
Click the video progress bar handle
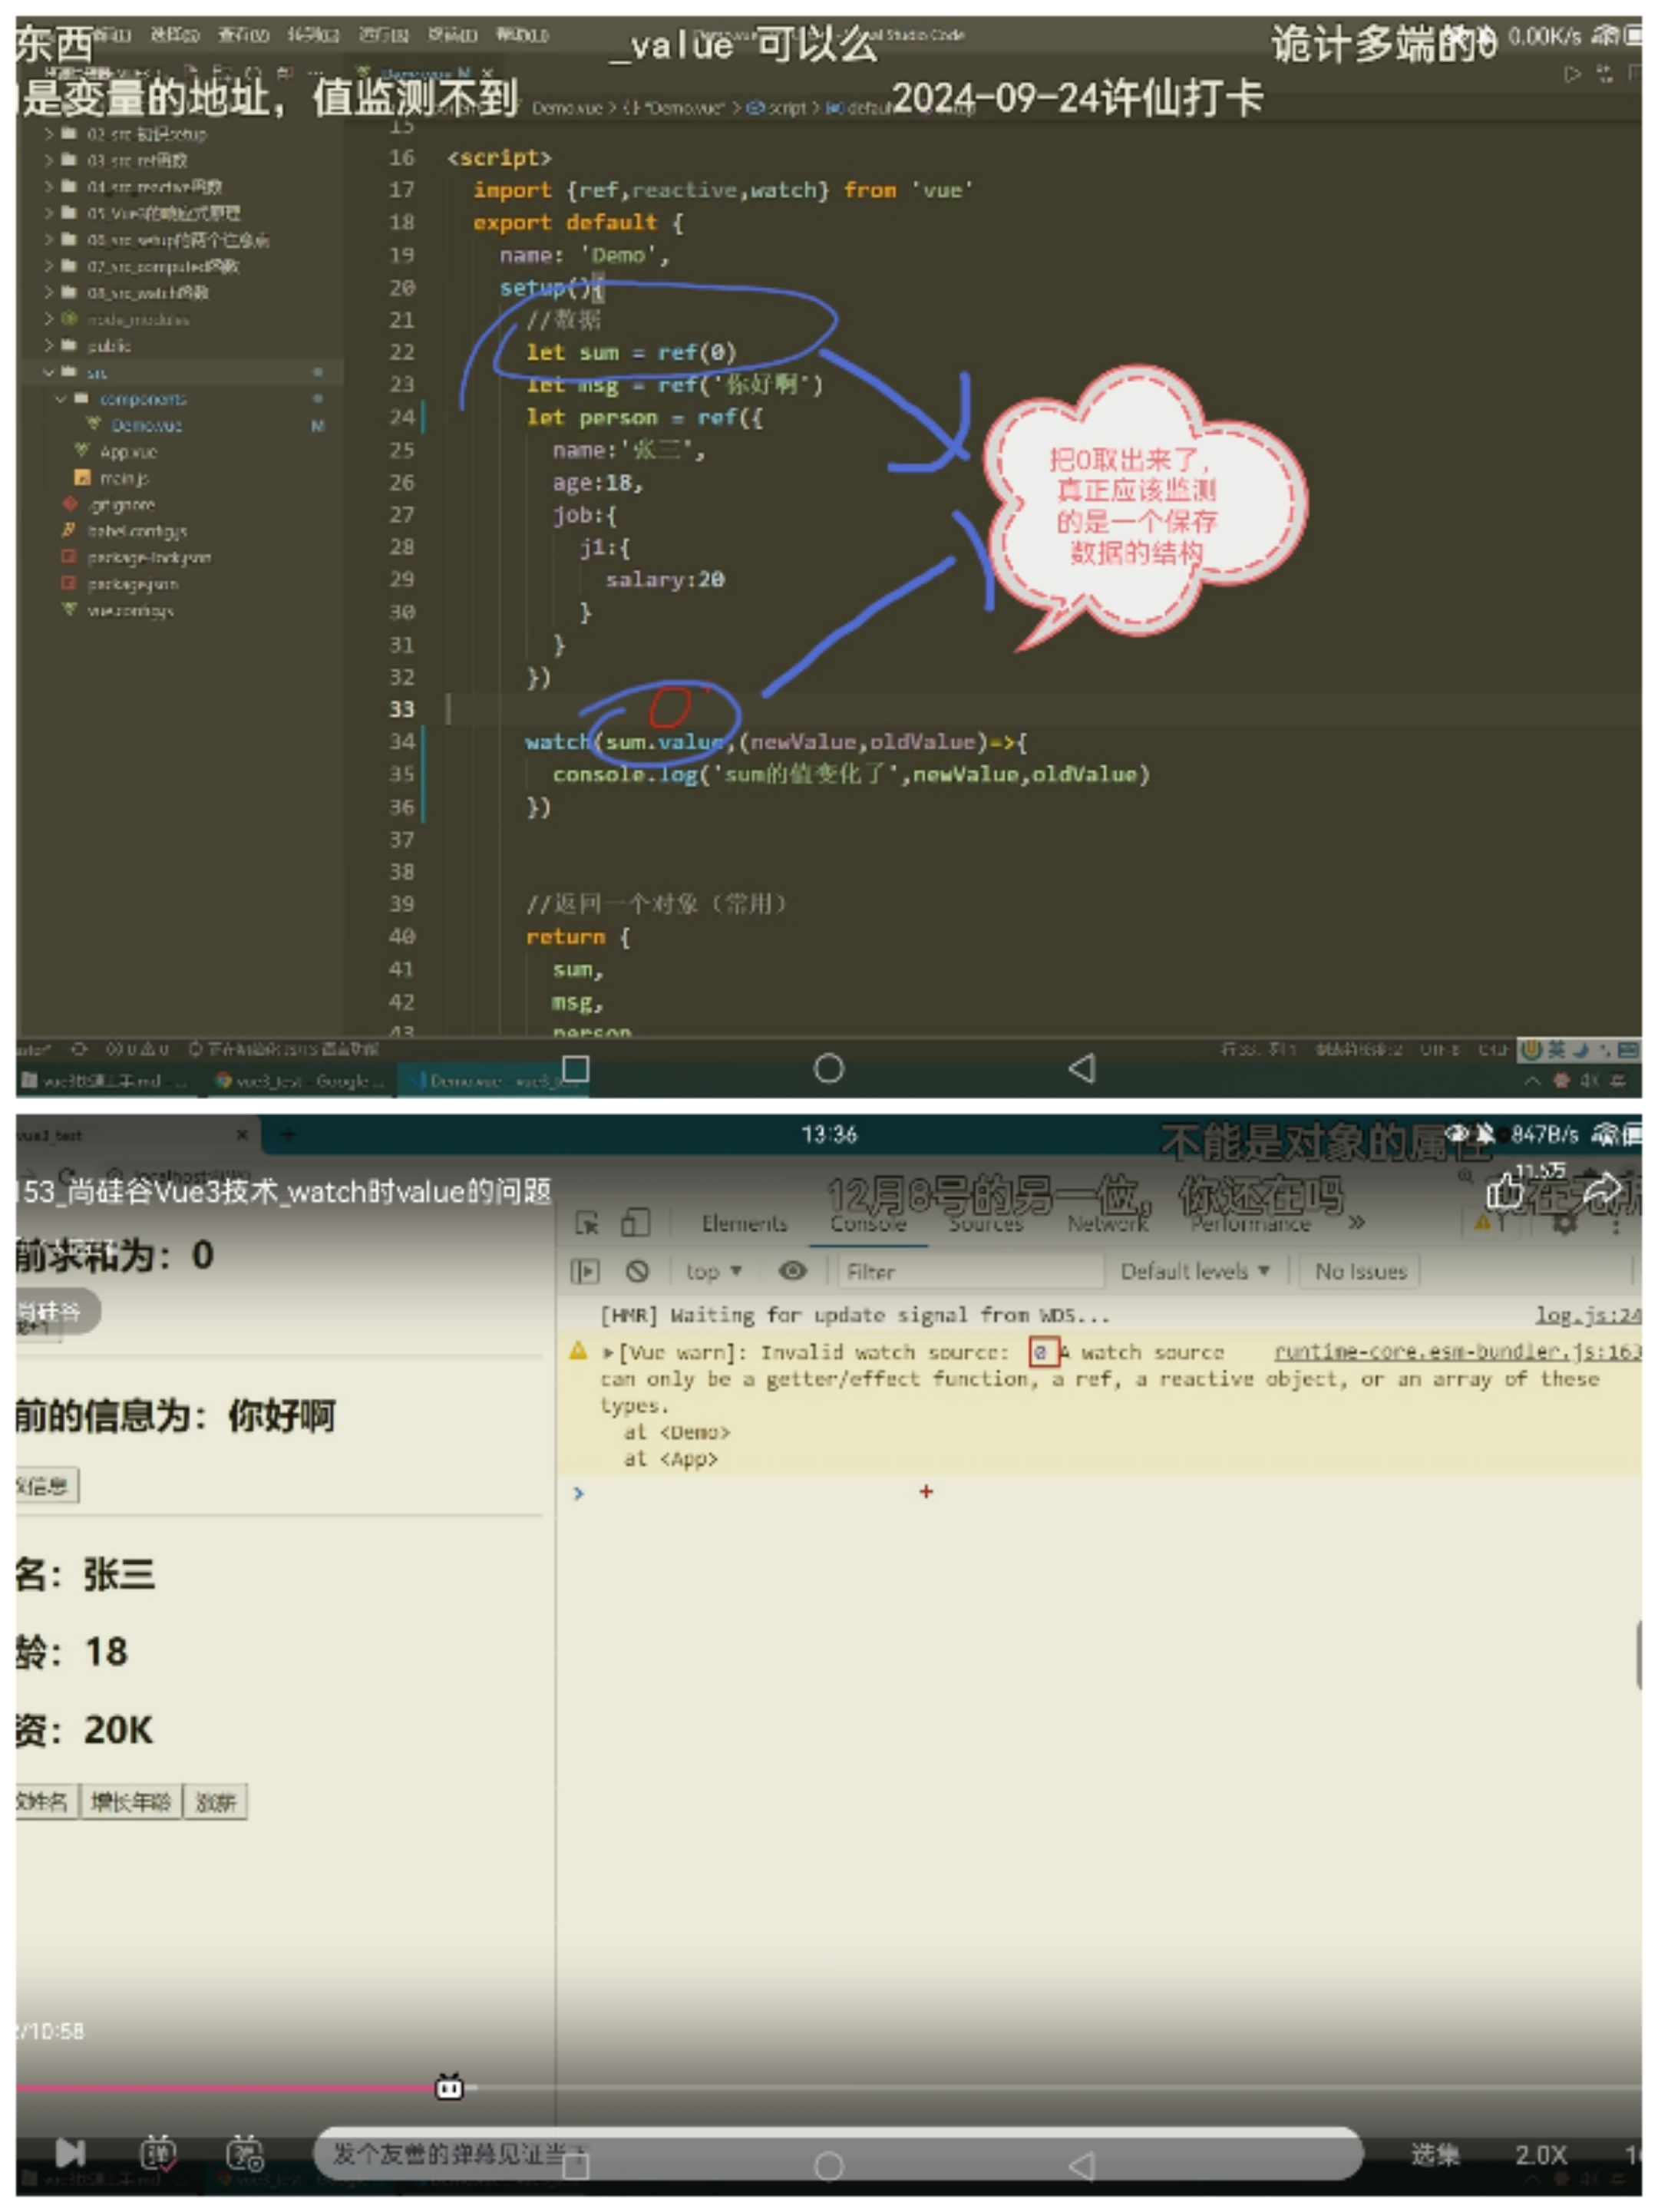(450, 2087)
